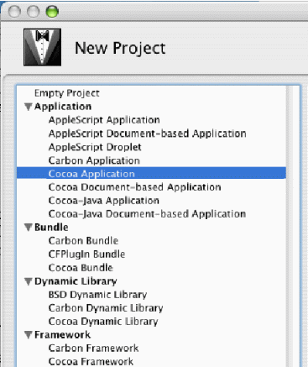308x367 pixels.
Task: Pick Carbon Framework template
Action: (x=93, y=348)
